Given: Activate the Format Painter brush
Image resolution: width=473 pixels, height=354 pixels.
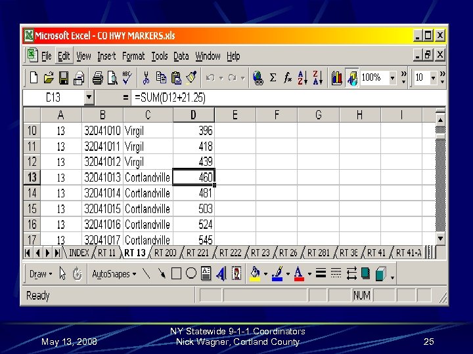Looking at the screenshot, I should [191, 78].
